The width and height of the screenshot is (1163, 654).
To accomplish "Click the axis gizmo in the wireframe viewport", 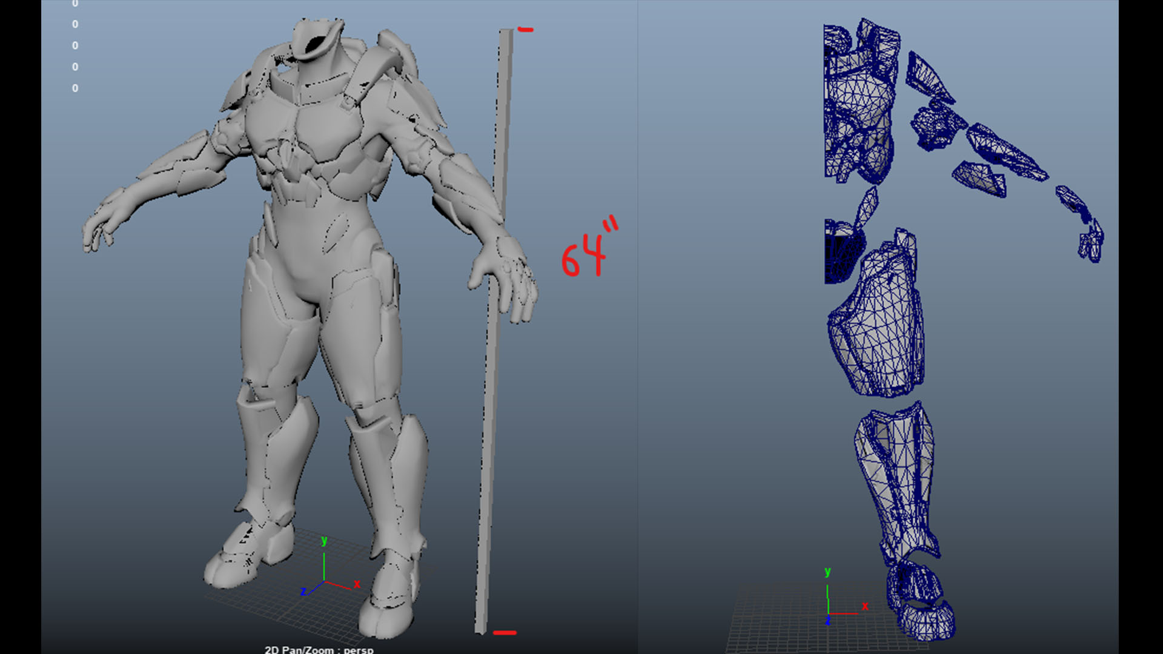I will (846, 596).
